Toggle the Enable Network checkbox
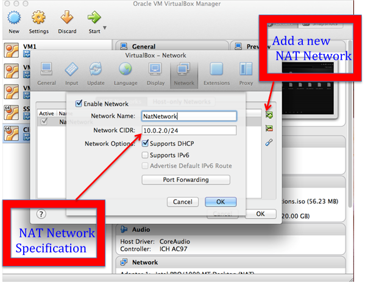This screenshot has width=365, height=283. pos(79,103)
